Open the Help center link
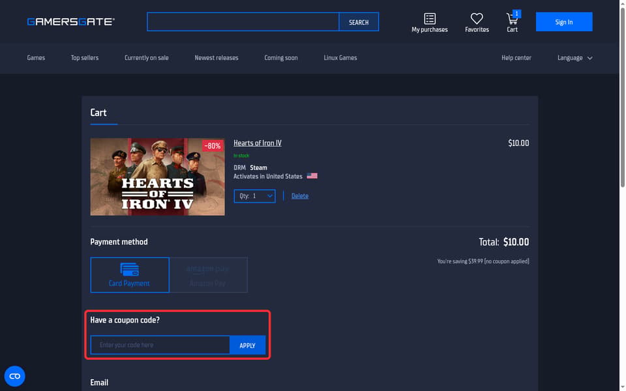 [516, 58]
